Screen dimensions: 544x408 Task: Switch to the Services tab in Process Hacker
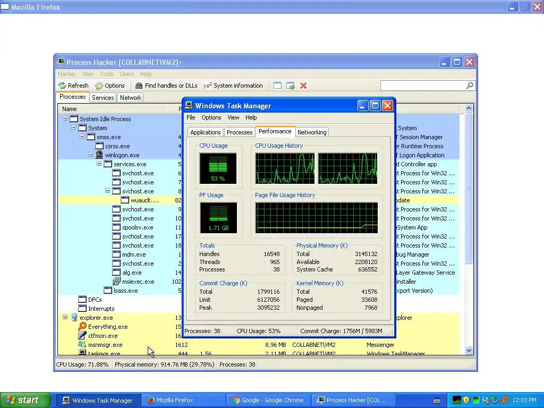tap(103, 98)
